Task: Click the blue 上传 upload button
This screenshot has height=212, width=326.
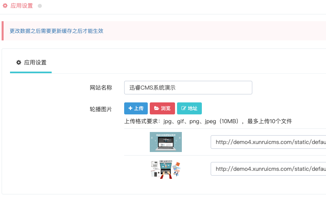Action: click(x=136, y=108)
